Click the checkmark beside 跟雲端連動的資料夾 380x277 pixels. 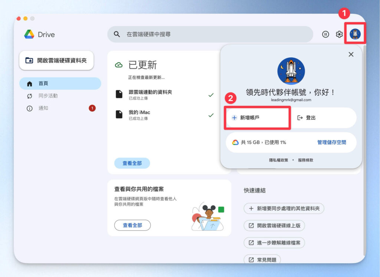click(x=211, y=95)
